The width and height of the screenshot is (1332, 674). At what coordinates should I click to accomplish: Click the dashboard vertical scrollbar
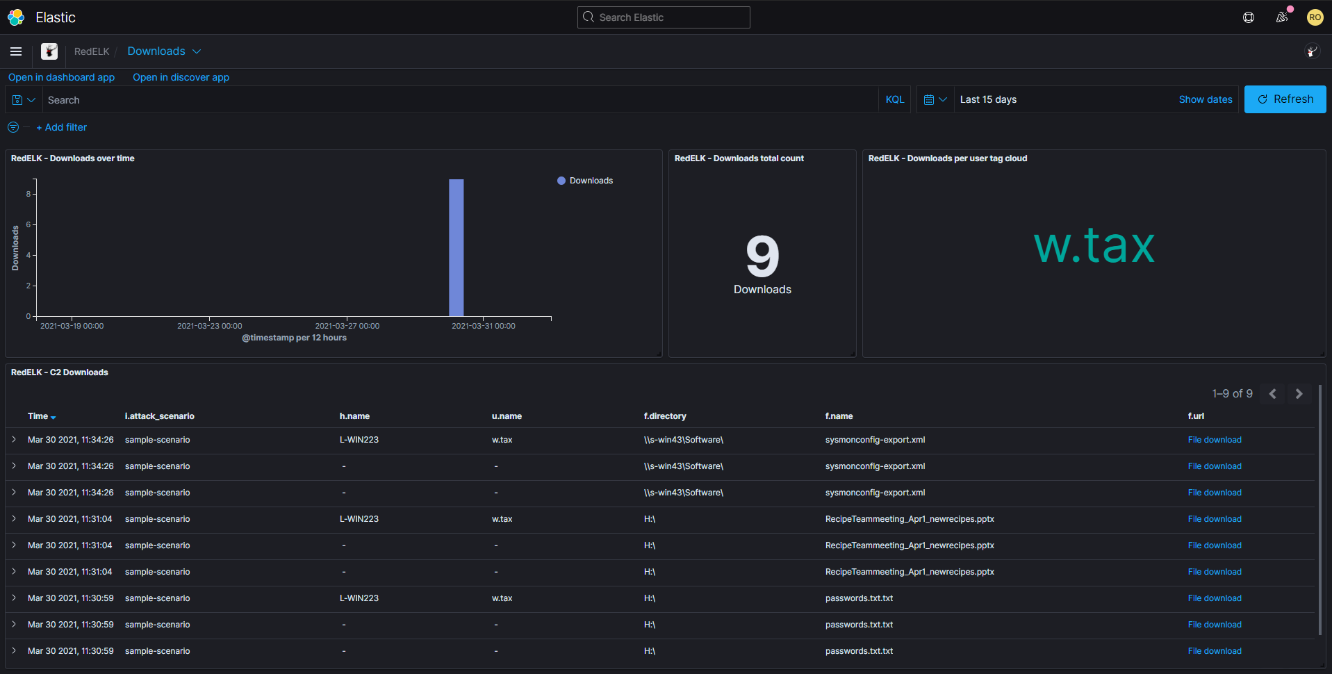click(x=1319, y=511)
